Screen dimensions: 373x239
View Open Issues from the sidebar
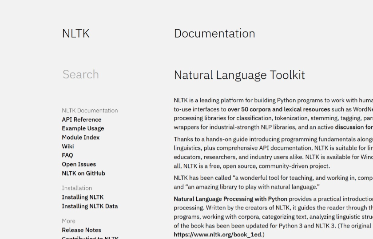[x=79, y=164]
